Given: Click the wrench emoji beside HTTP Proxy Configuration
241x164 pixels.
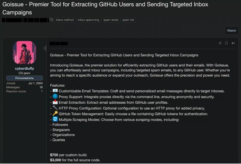Looking at the screenshot, I should pos(55,108).
